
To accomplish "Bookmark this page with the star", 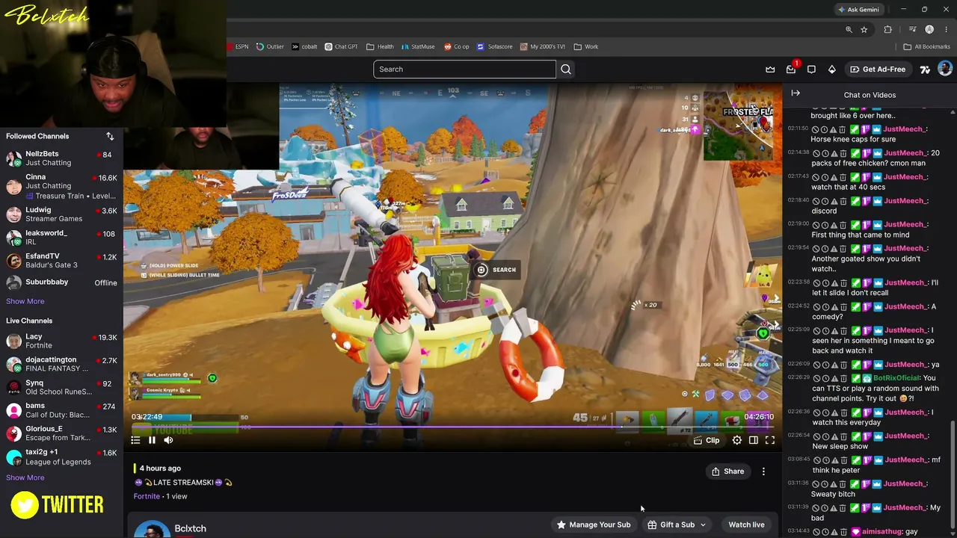I will pyautogui.click(x=864, y=30).
